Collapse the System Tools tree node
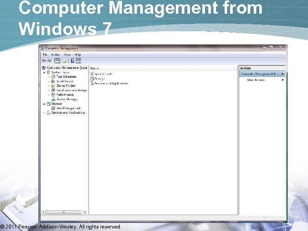The image size is (308, 231). click(x=44, y=72)
